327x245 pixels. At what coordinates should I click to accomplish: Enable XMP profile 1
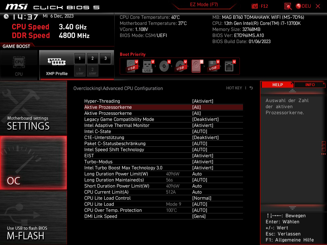80,58
